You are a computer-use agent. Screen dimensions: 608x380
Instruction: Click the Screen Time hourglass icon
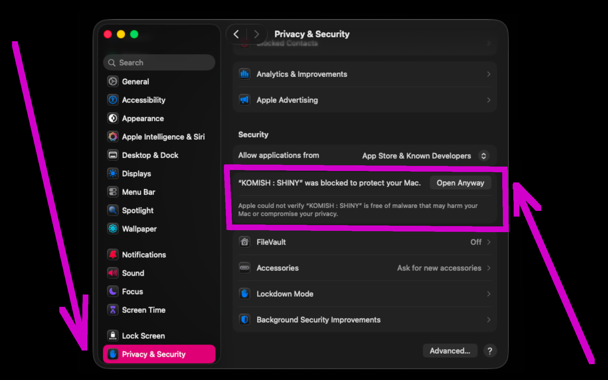tap(113, 309)
